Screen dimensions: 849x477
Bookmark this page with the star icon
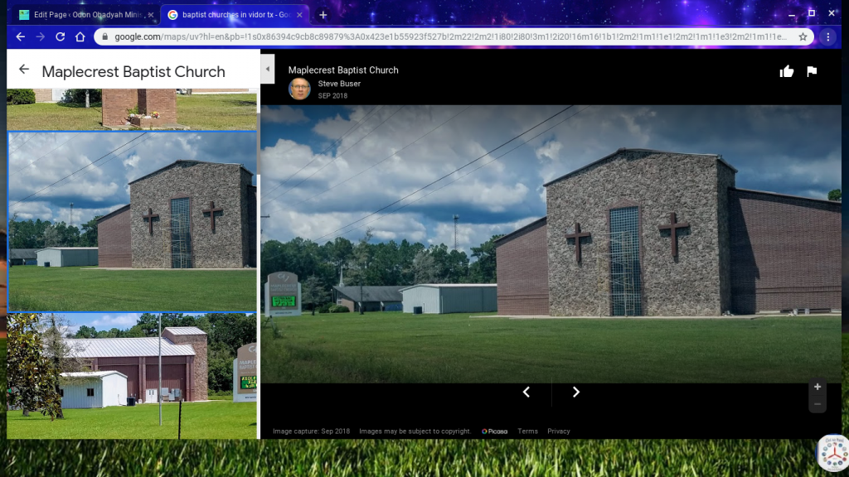click(803, 36)
